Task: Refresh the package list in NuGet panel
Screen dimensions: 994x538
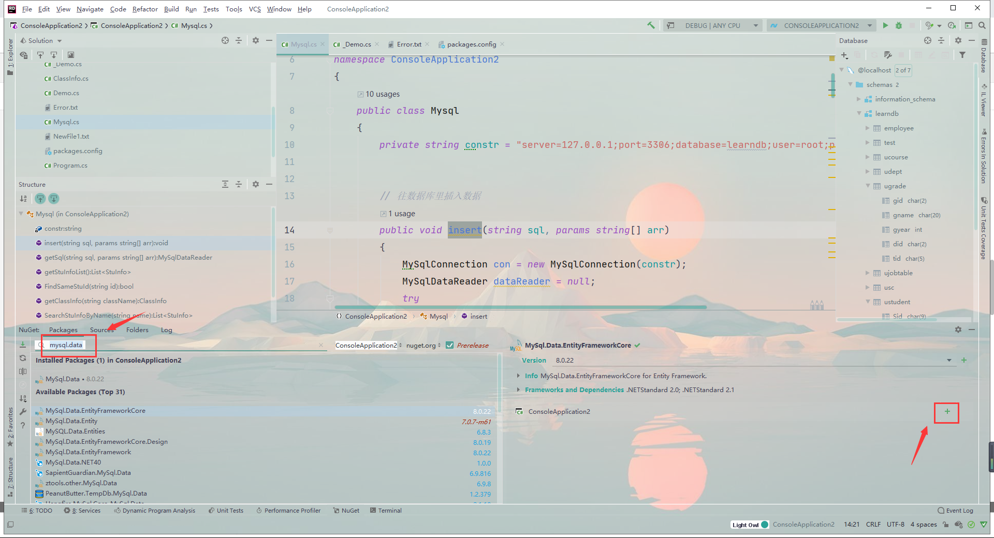Action: pyautogui.click(x=23, y=358)
